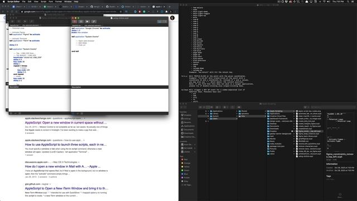357x201 pixels.
Task: Open the File menu
Action: (x=23, y=1)
